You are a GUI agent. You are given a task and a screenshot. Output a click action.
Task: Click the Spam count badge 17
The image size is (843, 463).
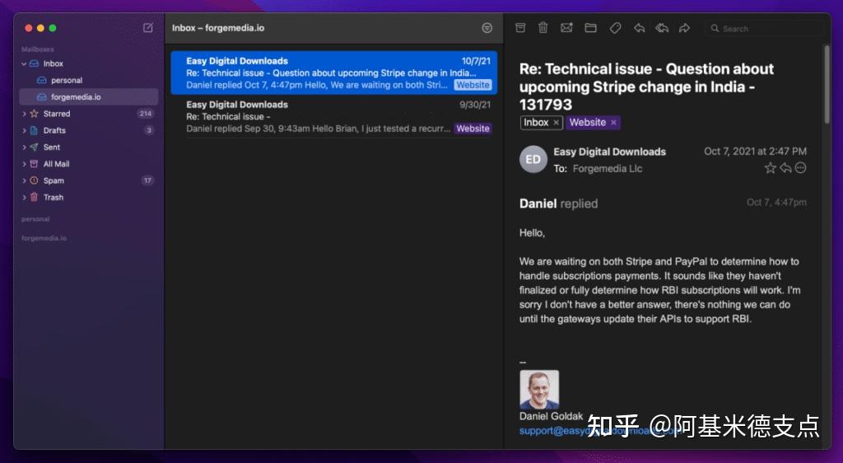point(147,180)
